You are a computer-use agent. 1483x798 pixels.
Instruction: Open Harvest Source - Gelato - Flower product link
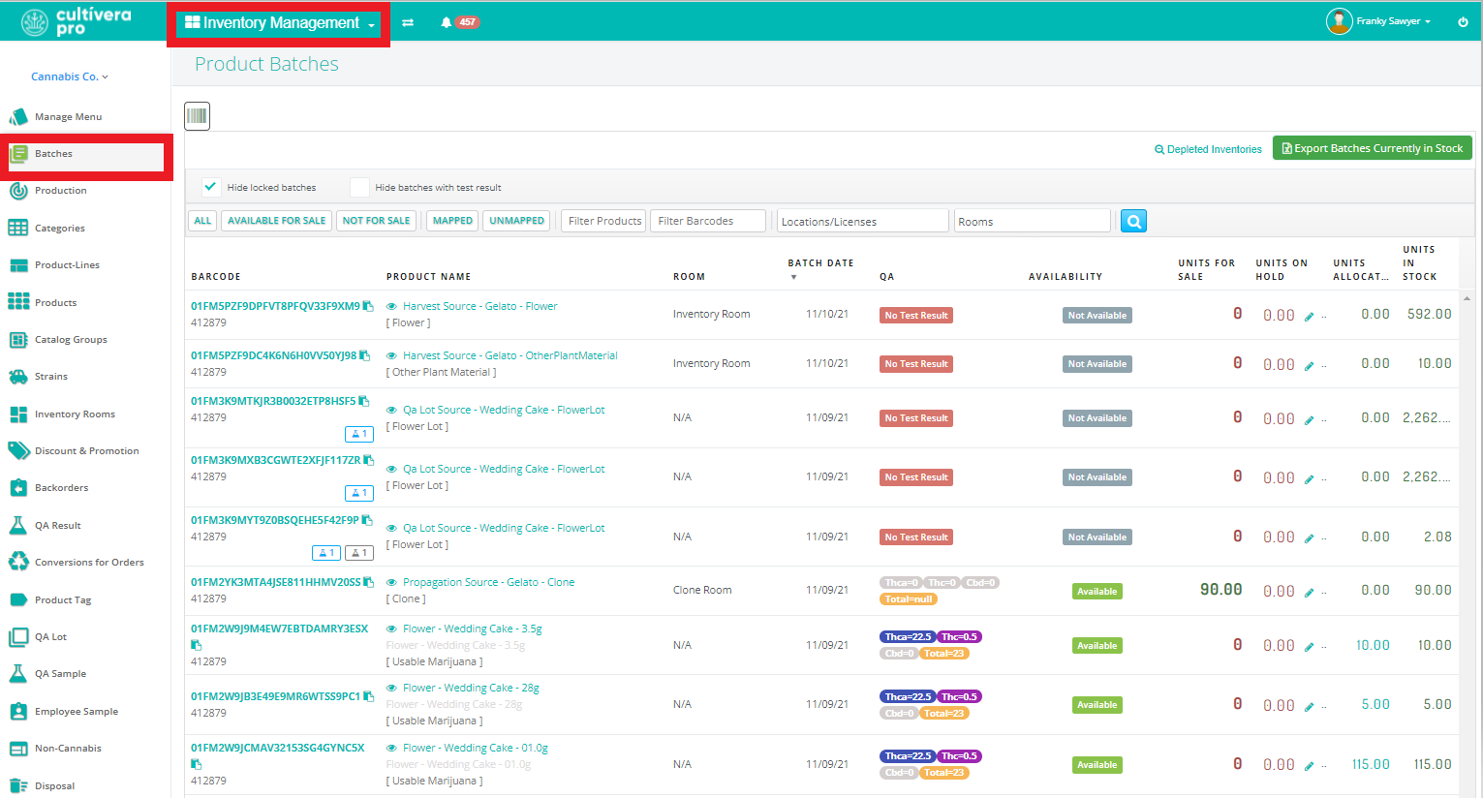(479, 306)
